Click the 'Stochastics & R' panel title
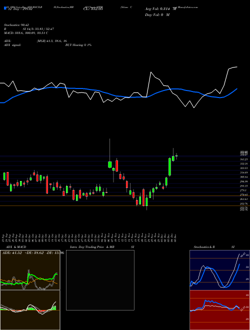This screenshot has height=330, width=250. click(x=204, y=247)
